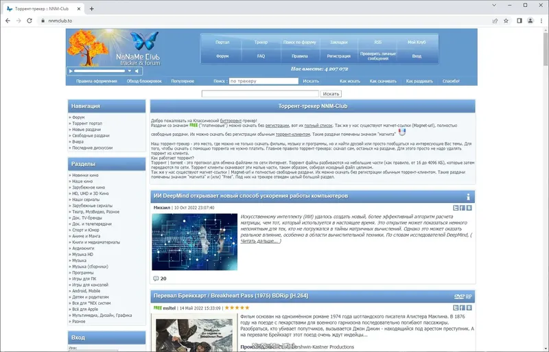Adjust the audio player progress bar
This screenshot has height=352, width=549.
click(100, 71)
